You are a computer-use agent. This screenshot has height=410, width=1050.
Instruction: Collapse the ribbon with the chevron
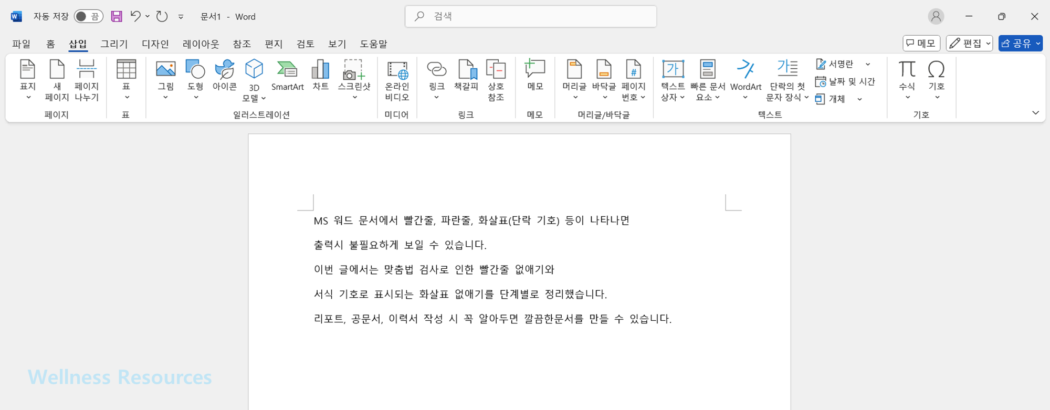(x=1035, y=113)
